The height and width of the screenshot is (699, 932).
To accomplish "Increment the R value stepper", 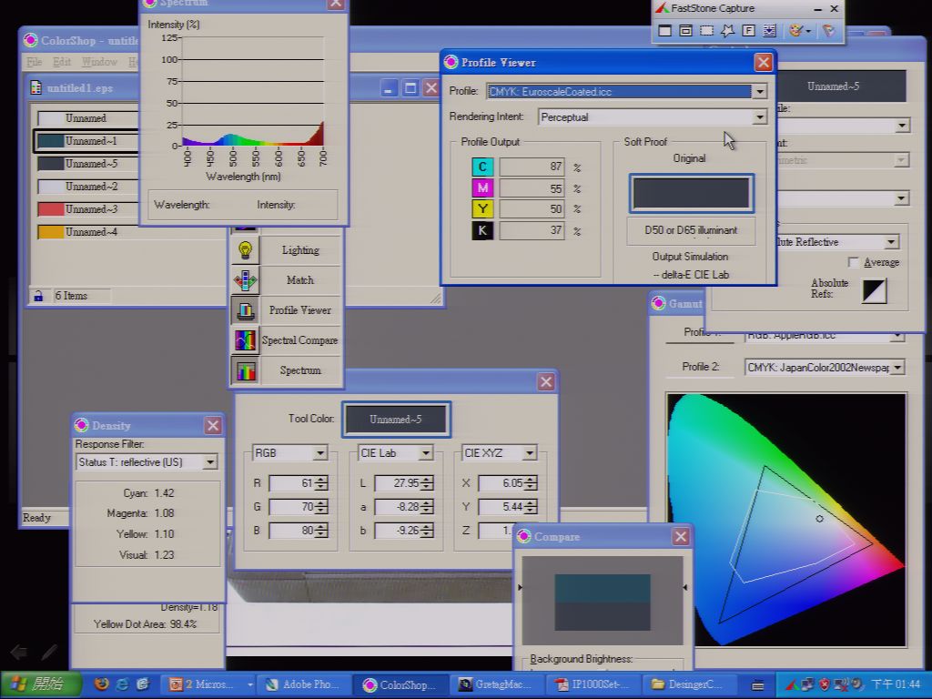I will (321, 479).
